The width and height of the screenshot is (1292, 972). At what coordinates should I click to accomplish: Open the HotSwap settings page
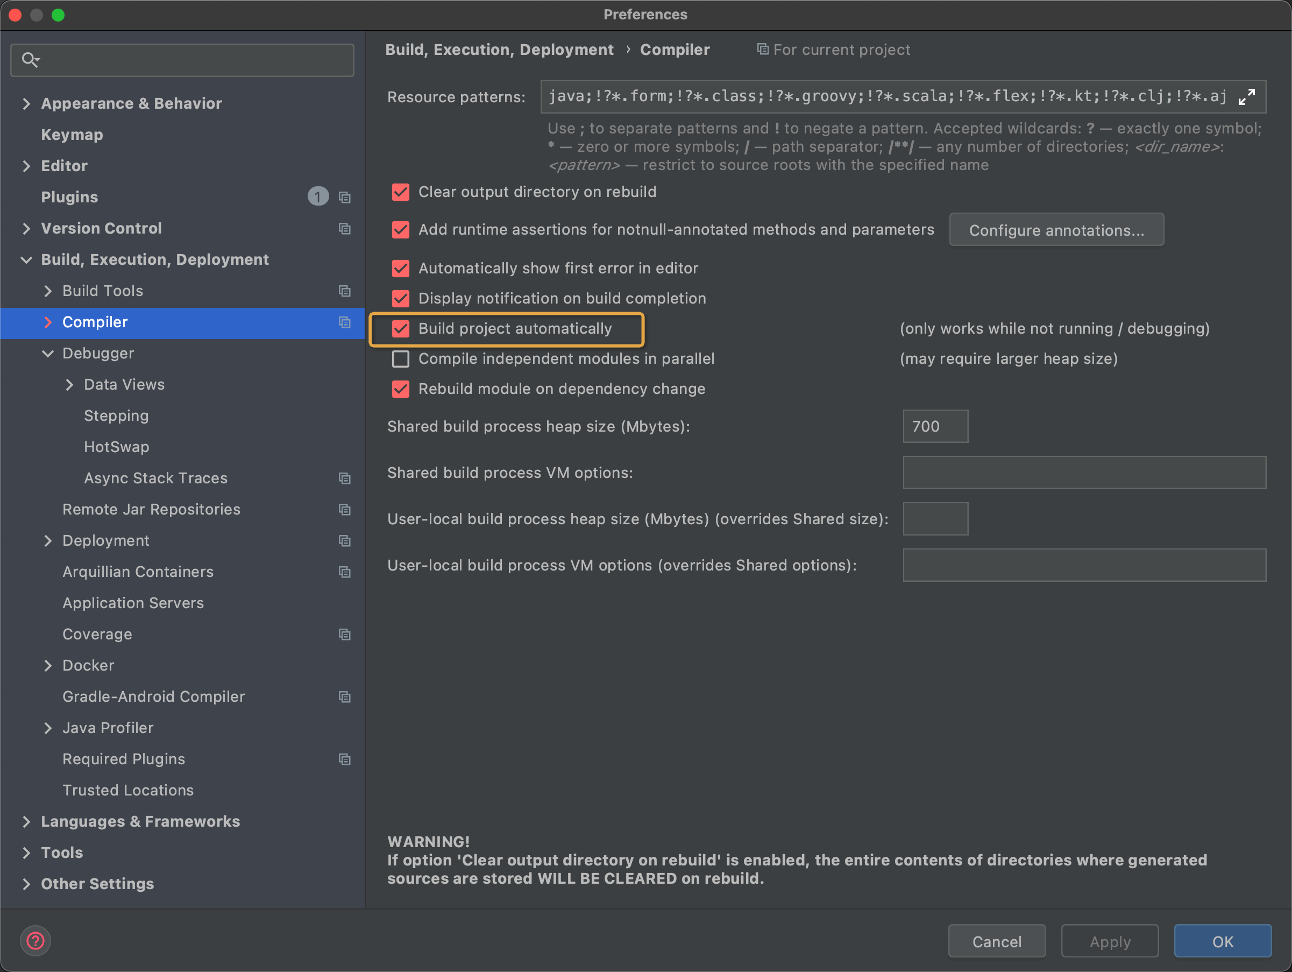[x=116, y=447]
